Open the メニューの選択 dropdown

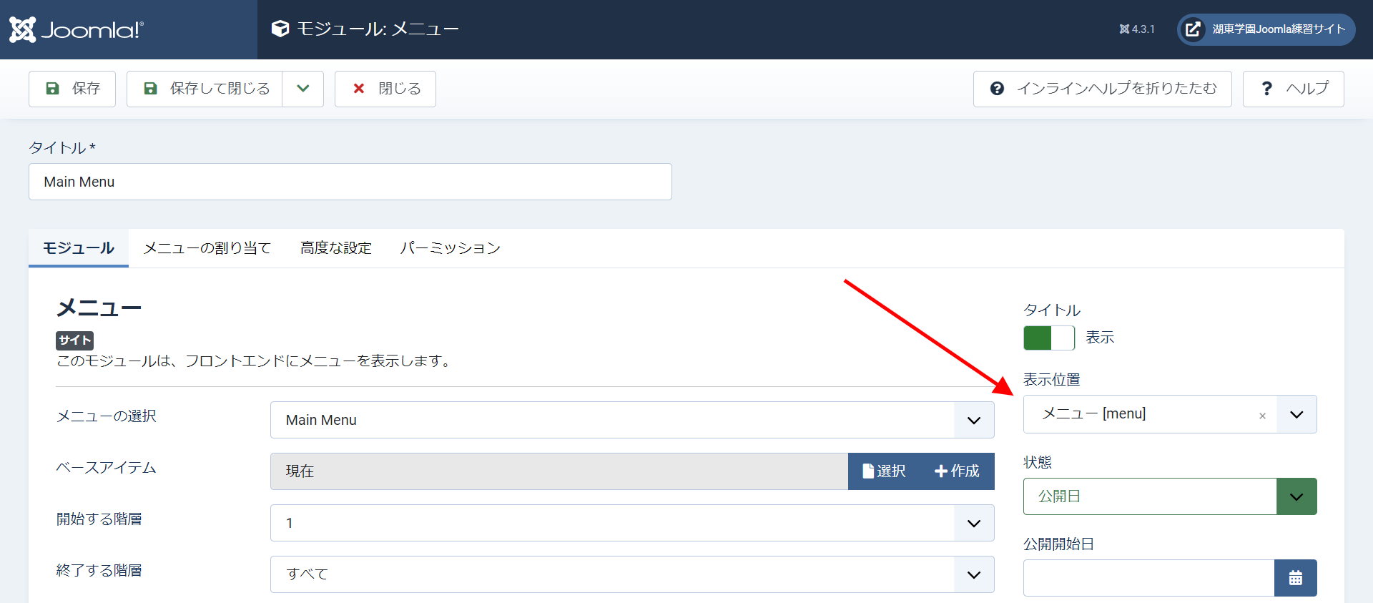point(632,420)
